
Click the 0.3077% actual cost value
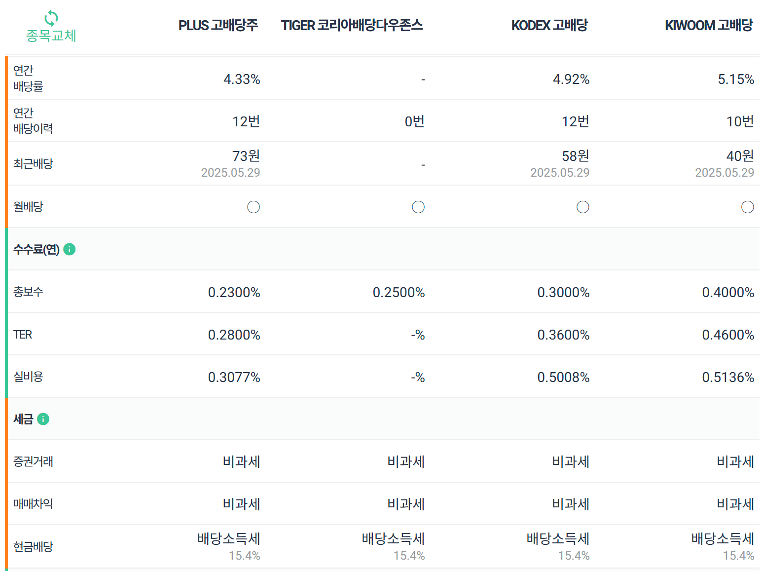coord(234,377)
